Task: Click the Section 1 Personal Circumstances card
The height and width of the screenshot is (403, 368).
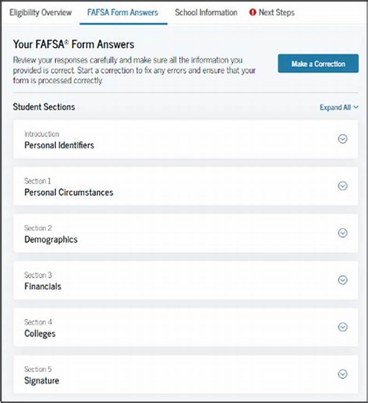Action: 184,187
